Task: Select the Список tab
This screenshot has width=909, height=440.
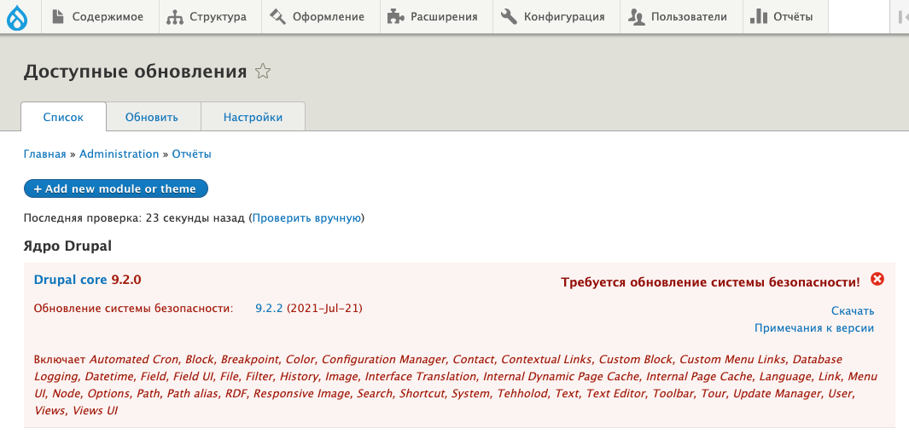Action: [x=63, y=117]
